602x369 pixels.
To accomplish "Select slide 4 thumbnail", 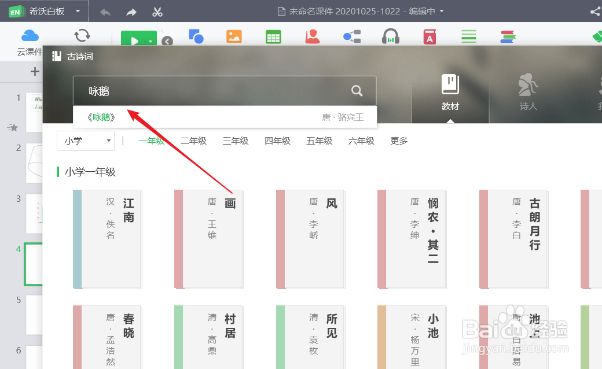I will pyautogui.click(x=34, y=264).
